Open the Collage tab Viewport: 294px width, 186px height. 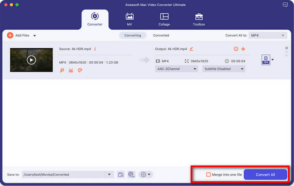[164, 19]
